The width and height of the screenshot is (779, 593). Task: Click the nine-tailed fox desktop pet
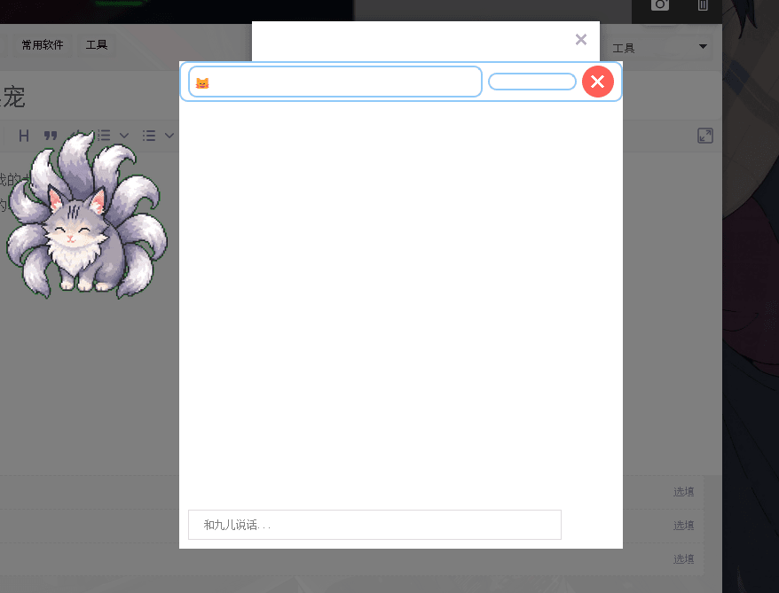(x=87, y=216)
